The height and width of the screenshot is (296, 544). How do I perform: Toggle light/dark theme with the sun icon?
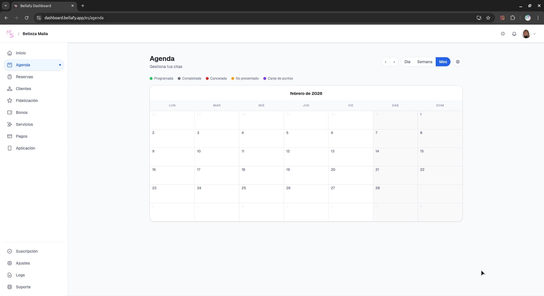503,34
